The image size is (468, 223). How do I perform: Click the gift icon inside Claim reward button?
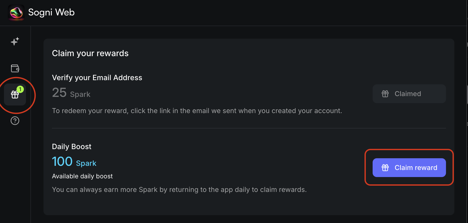tap(385, 168)
